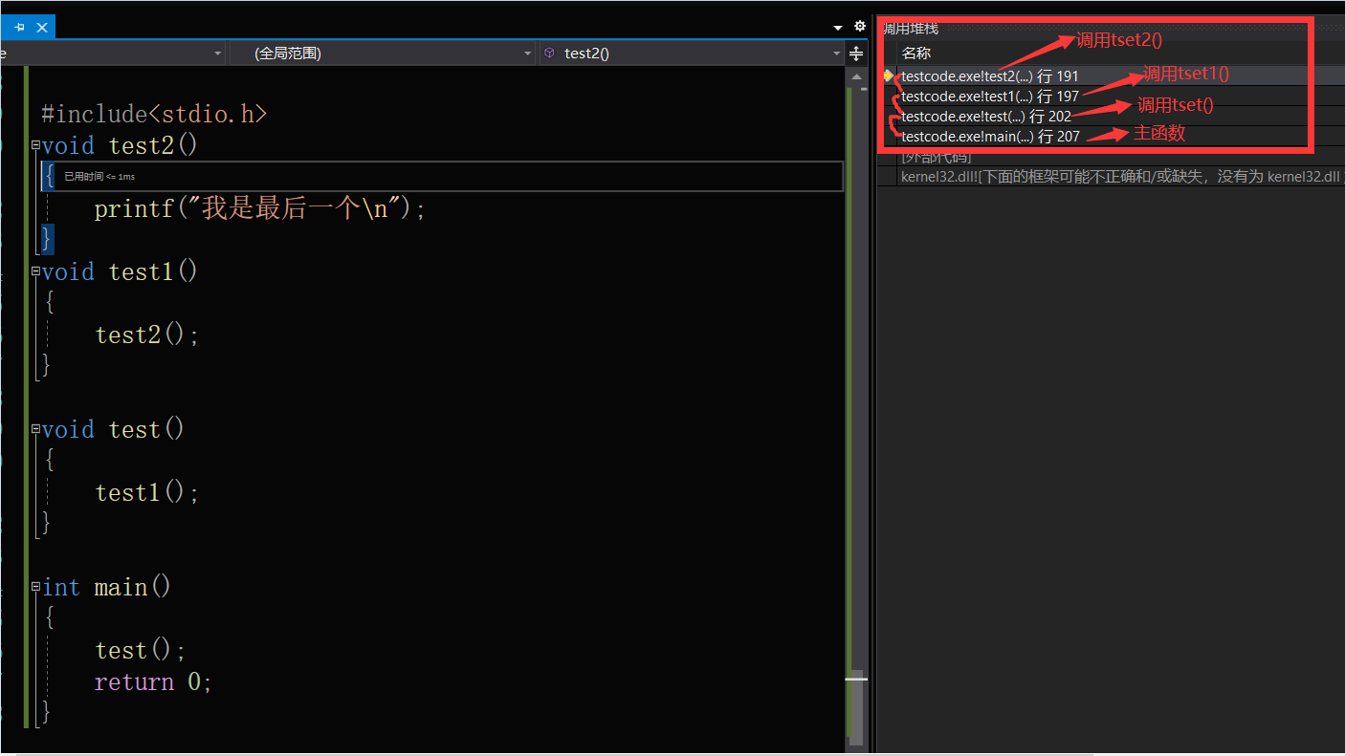
Task: Click the void test() declaration text
Action: [x=113, y=429]
